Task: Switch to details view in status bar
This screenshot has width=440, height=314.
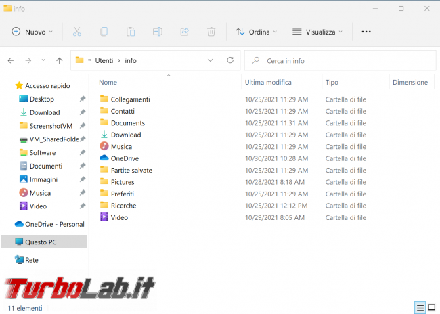Action: (x=420, y=308)
